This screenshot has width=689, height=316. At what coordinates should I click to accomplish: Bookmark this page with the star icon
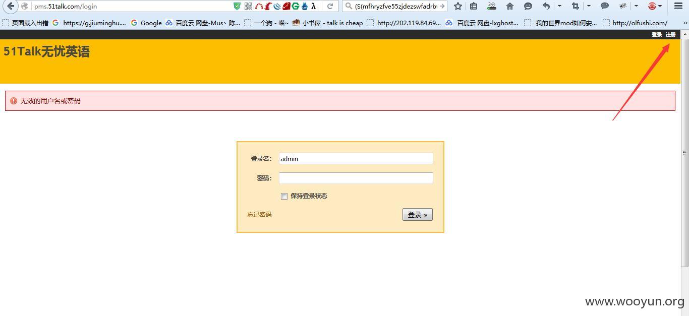point(458,6)
